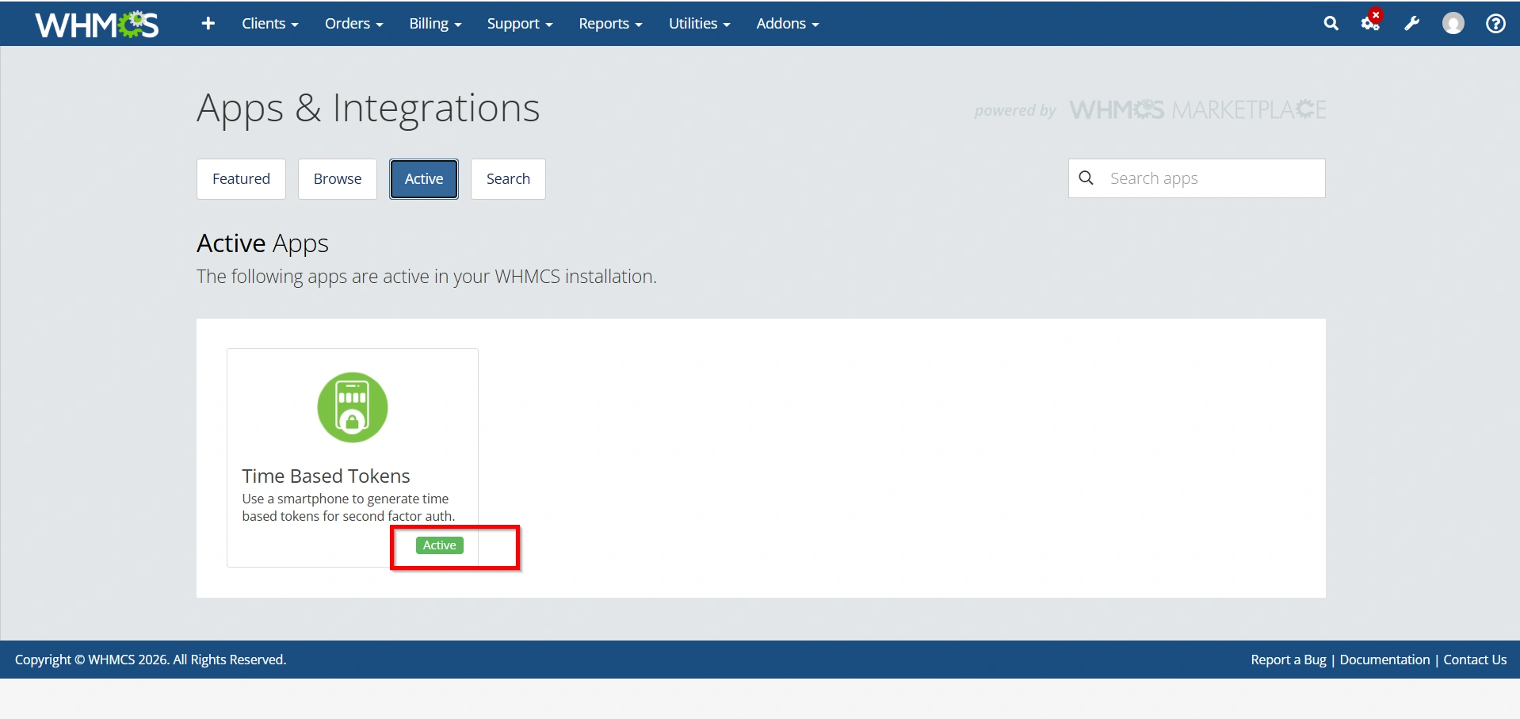Image resolution: width=1520 pixels, height=719 pixels.
Task: Click the copyright WHMCS 2026 footer text
Action: tap(151, 660)
